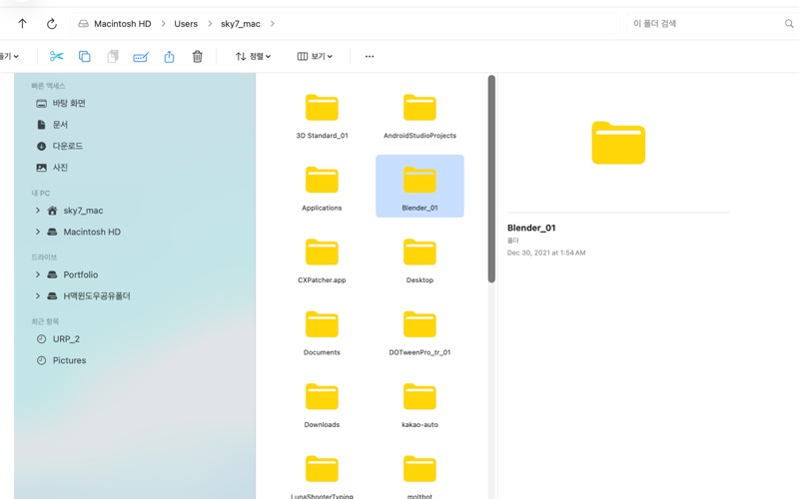The image size is (799, 499).
Task: Open the 정렬 sort dropdown
Action: pos(254,56)
